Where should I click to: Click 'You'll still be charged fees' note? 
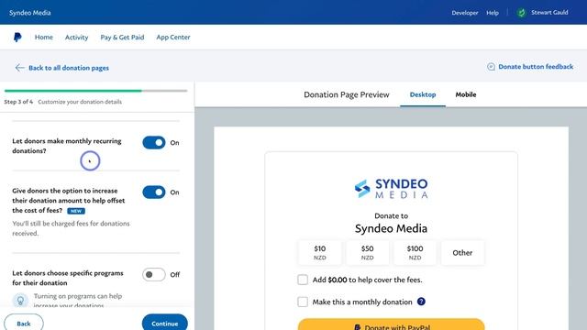tap(71, 228)
